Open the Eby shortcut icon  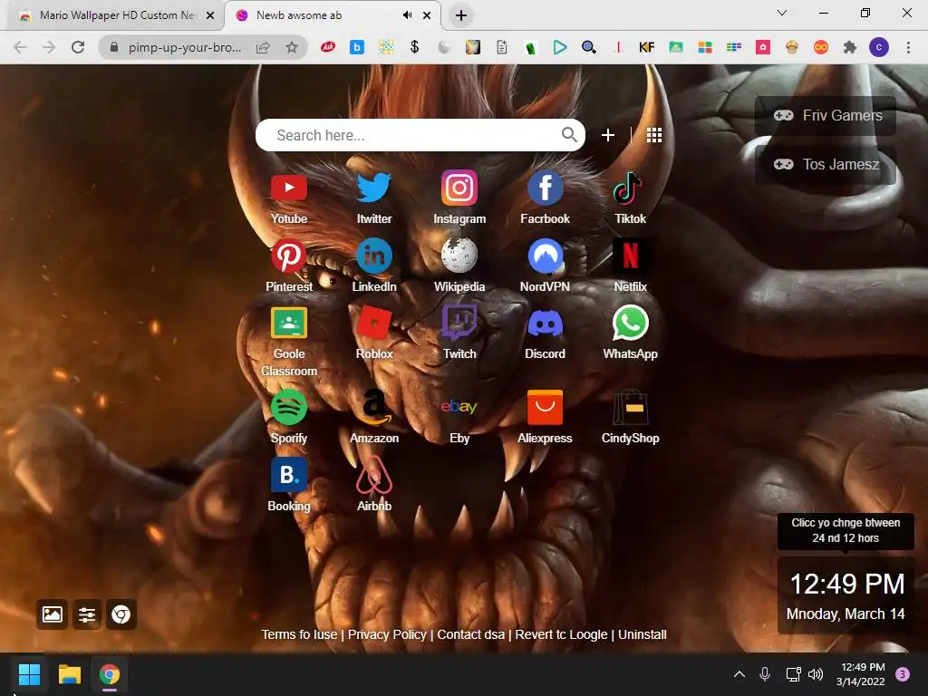click(x=459, y=407)
